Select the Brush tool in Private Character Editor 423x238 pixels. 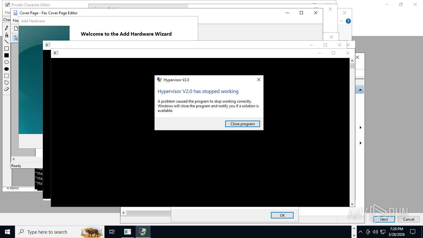(x=7, y=35)
